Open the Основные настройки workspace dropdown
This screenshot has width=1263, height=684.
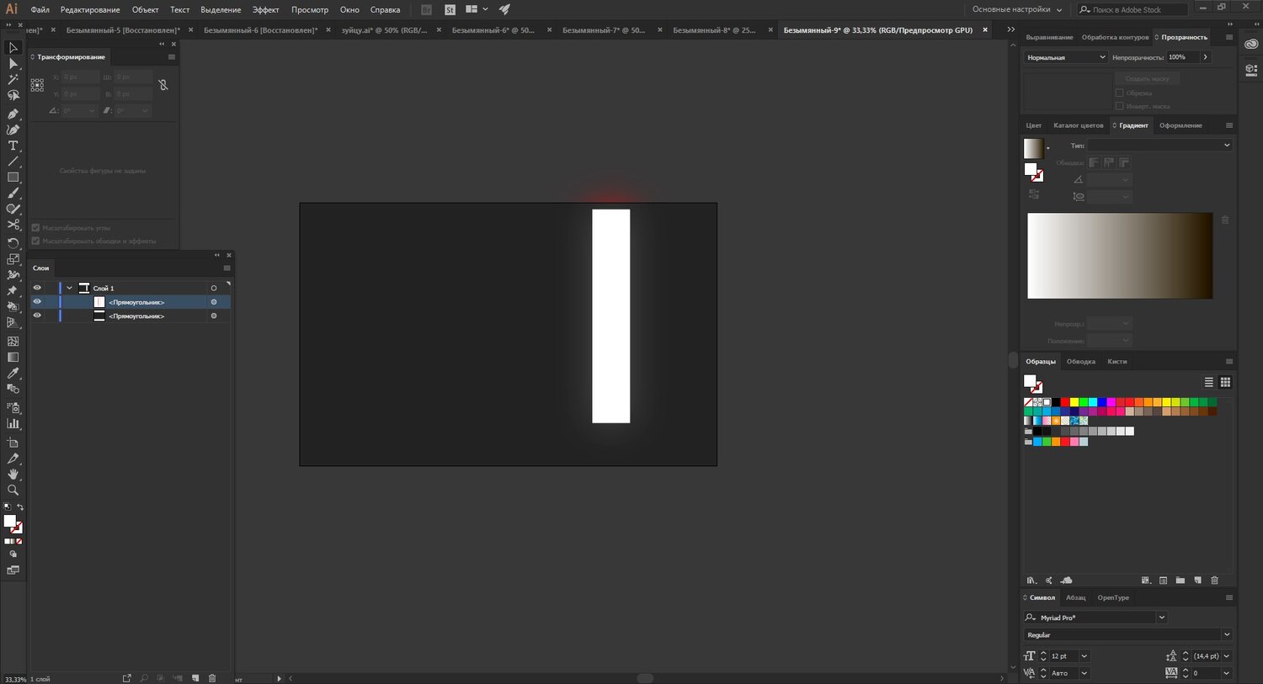tap(1017, 10)
